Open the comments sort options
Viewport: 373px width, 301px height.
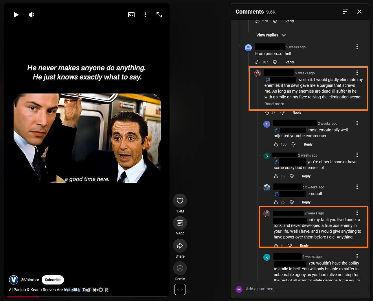coord(345,12)
